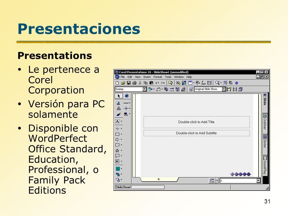Viewport: 288px width, 216px height.
Task: Click the organization chart tool icon
Action: [x=118, y=109]
